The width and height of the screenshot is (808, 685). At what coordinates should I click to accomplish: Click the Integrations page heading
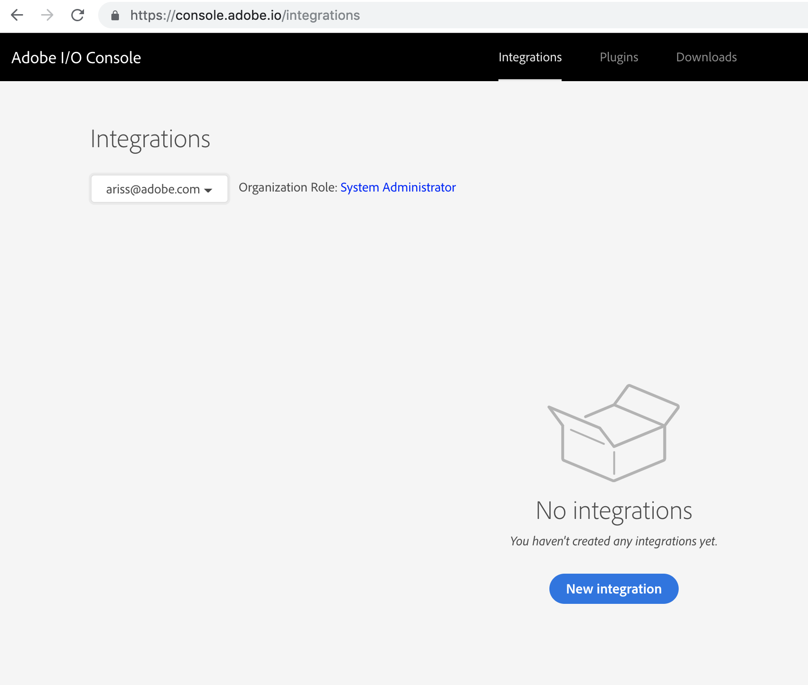click(x=151, y=139)
